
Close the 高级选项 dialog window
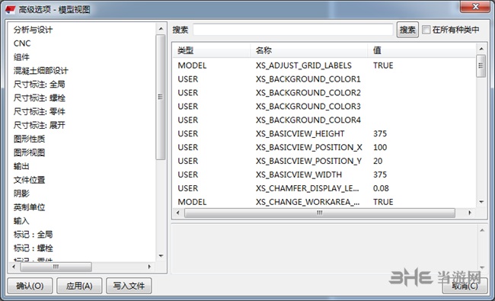(x=475, y=6)
